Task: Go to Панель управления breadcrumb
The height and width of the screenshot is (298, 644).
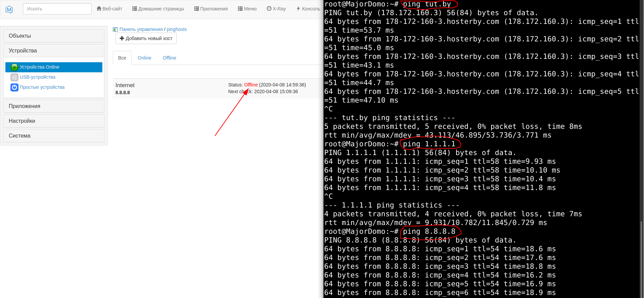Action: point(141,30)
